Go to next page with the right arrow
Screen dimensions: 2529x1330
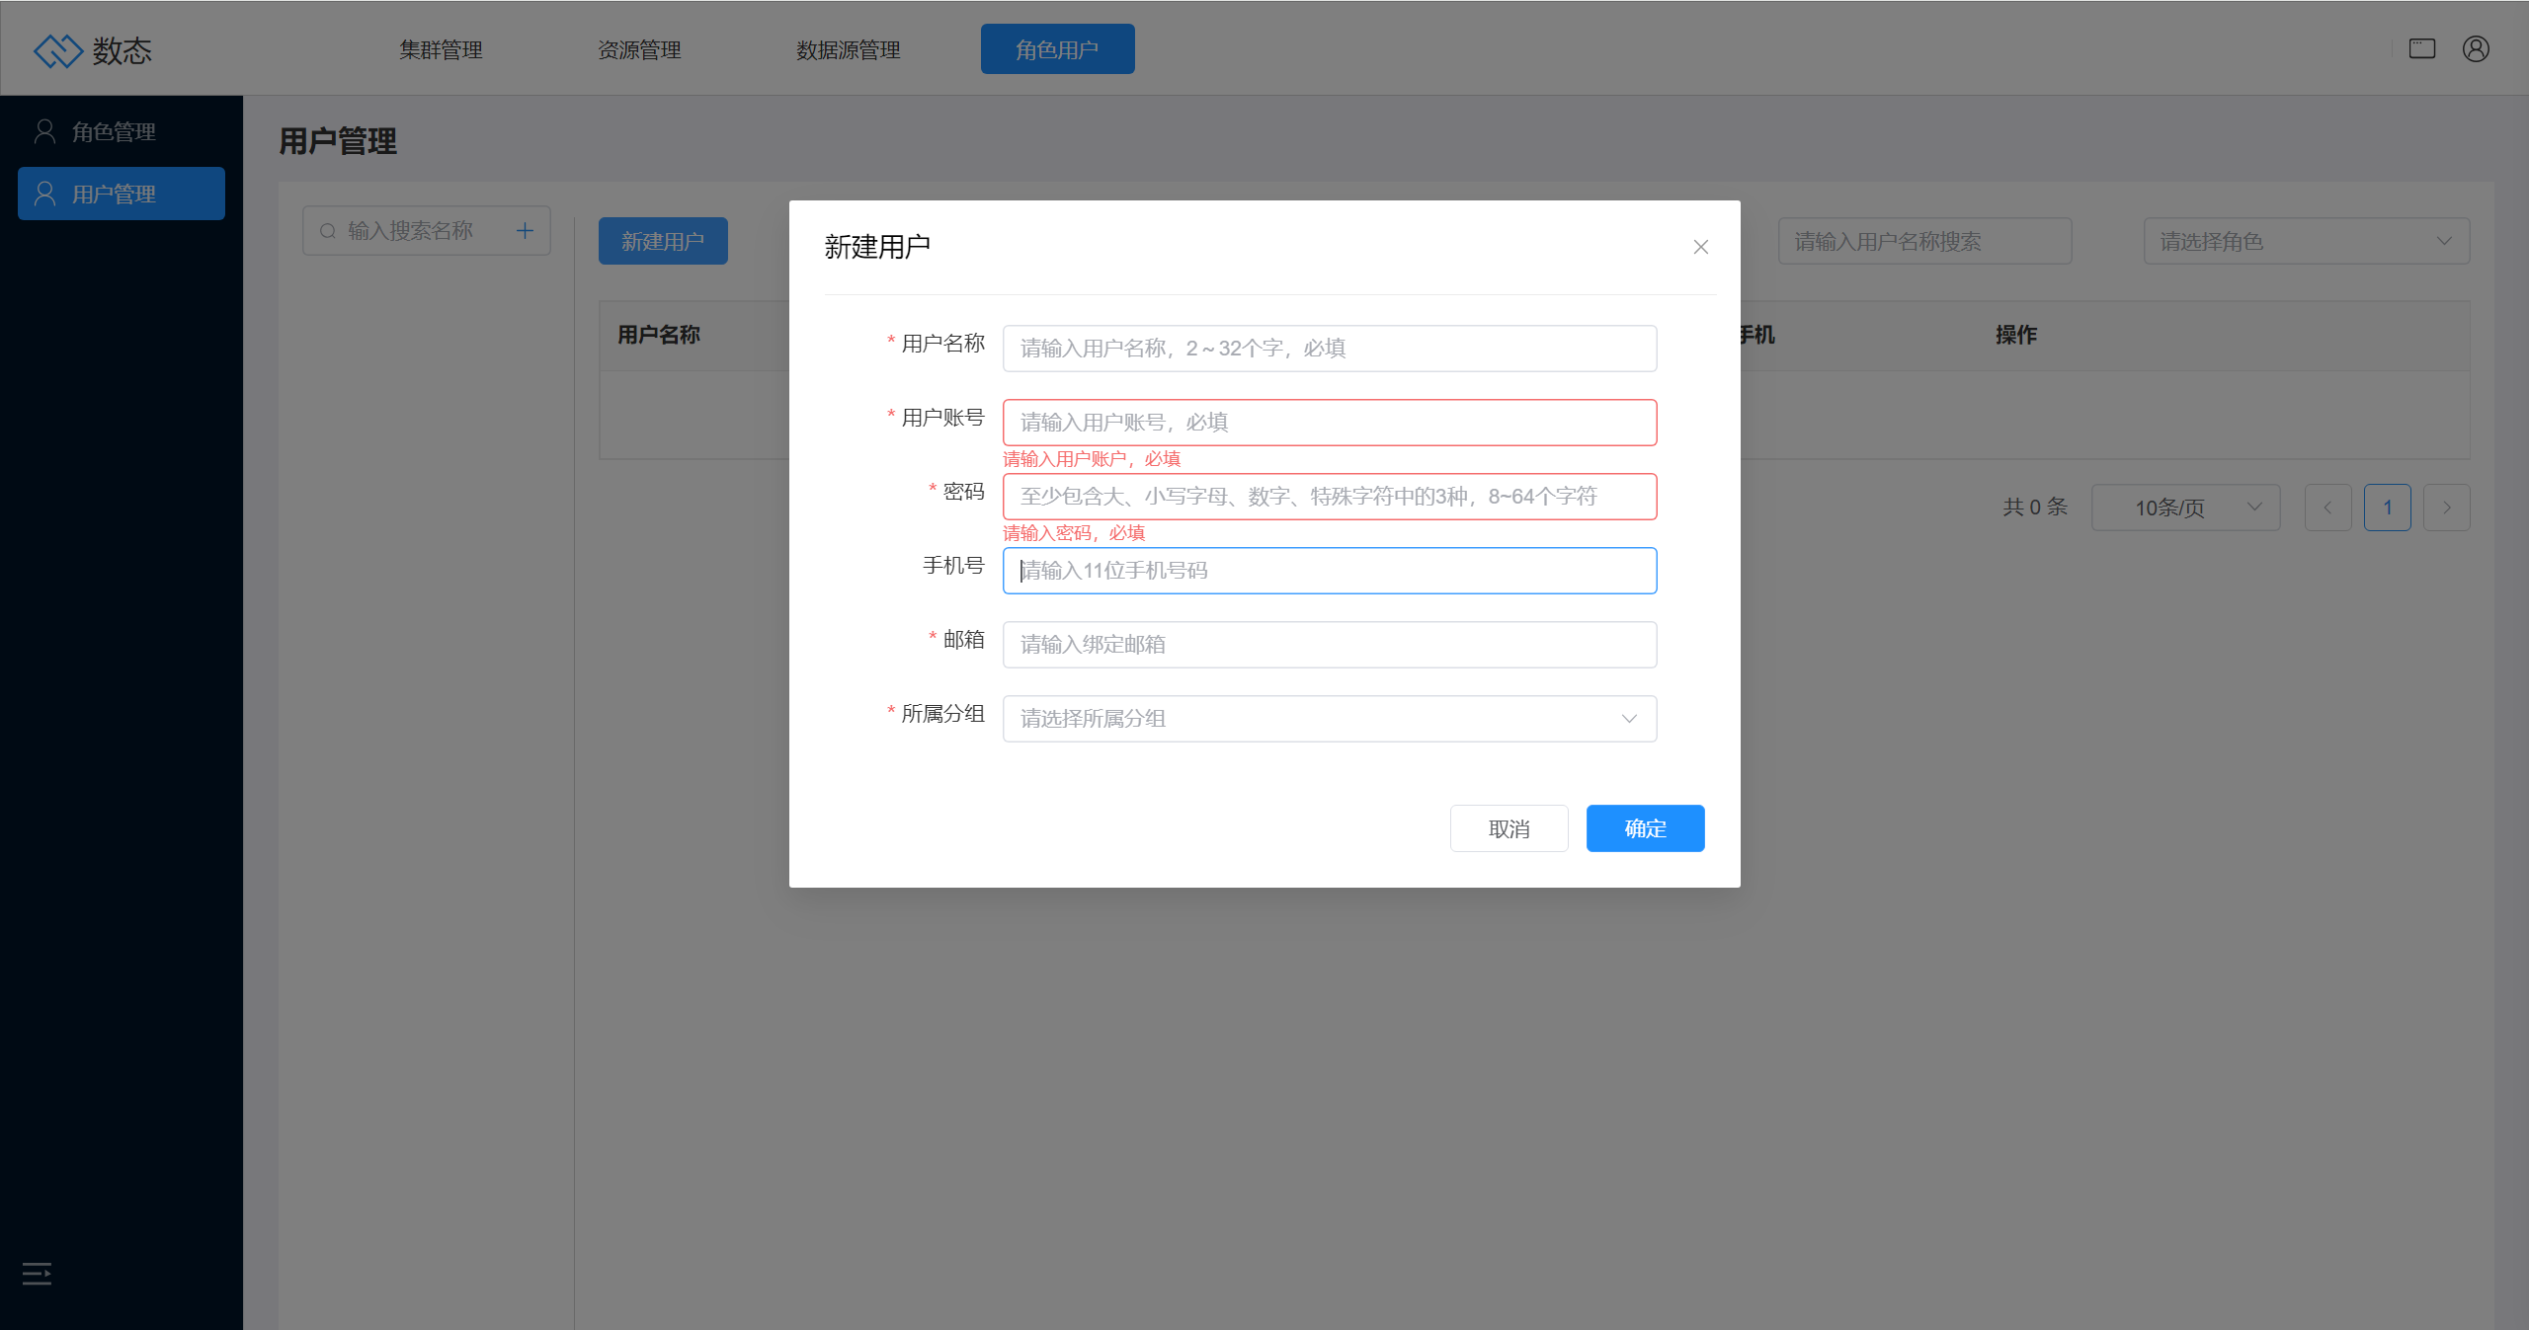point(2446,508)
